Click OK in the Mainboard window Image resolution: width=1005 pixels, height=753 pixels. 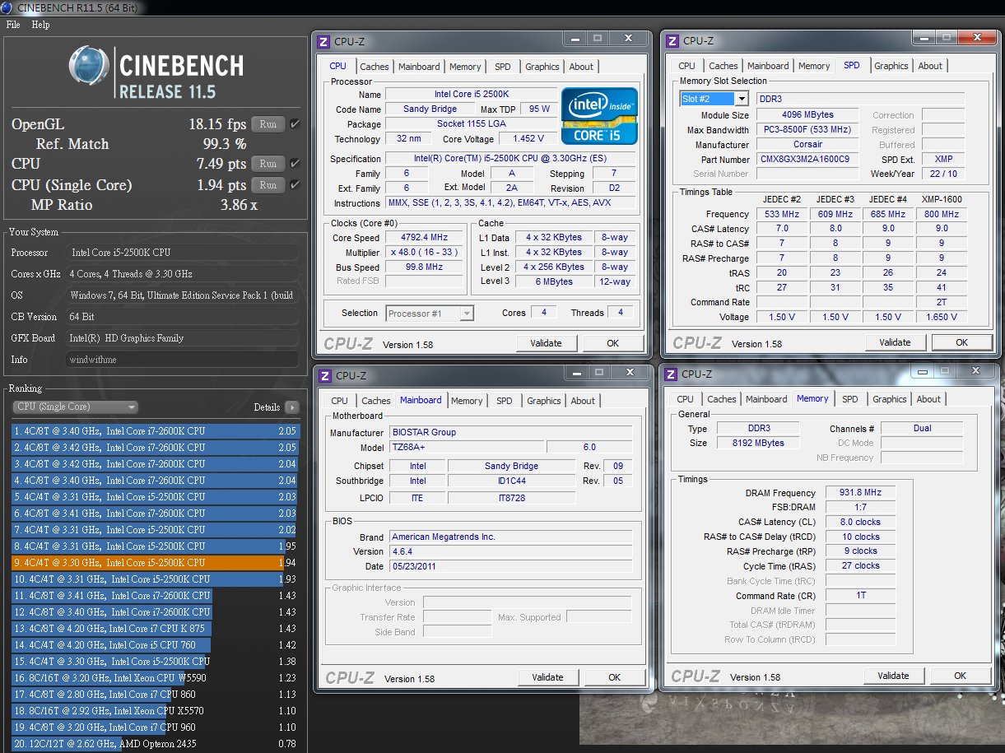pos(614,677)
